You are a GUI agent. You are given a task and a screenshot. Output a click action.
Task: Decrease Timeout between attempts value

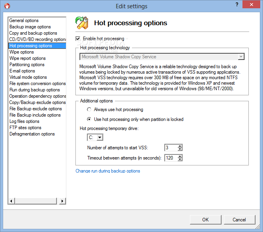point(180,159)
